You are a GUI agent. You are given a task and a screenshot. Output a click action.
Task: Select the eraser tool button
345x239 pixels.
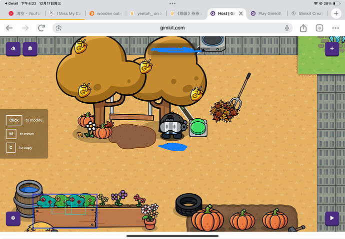tap(13, 48)
